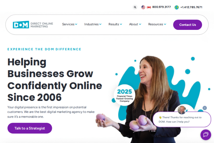Open the chat bubble launcher icon
The width and height of the screenshot is (214, 143).
tap(206, 135)
